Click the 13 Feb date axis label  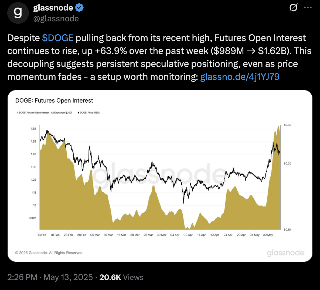[42, 235]
